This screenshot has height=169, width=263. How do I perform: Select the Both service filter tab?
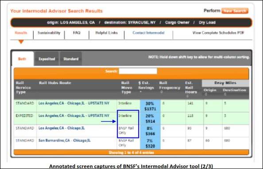coord(23,59)
